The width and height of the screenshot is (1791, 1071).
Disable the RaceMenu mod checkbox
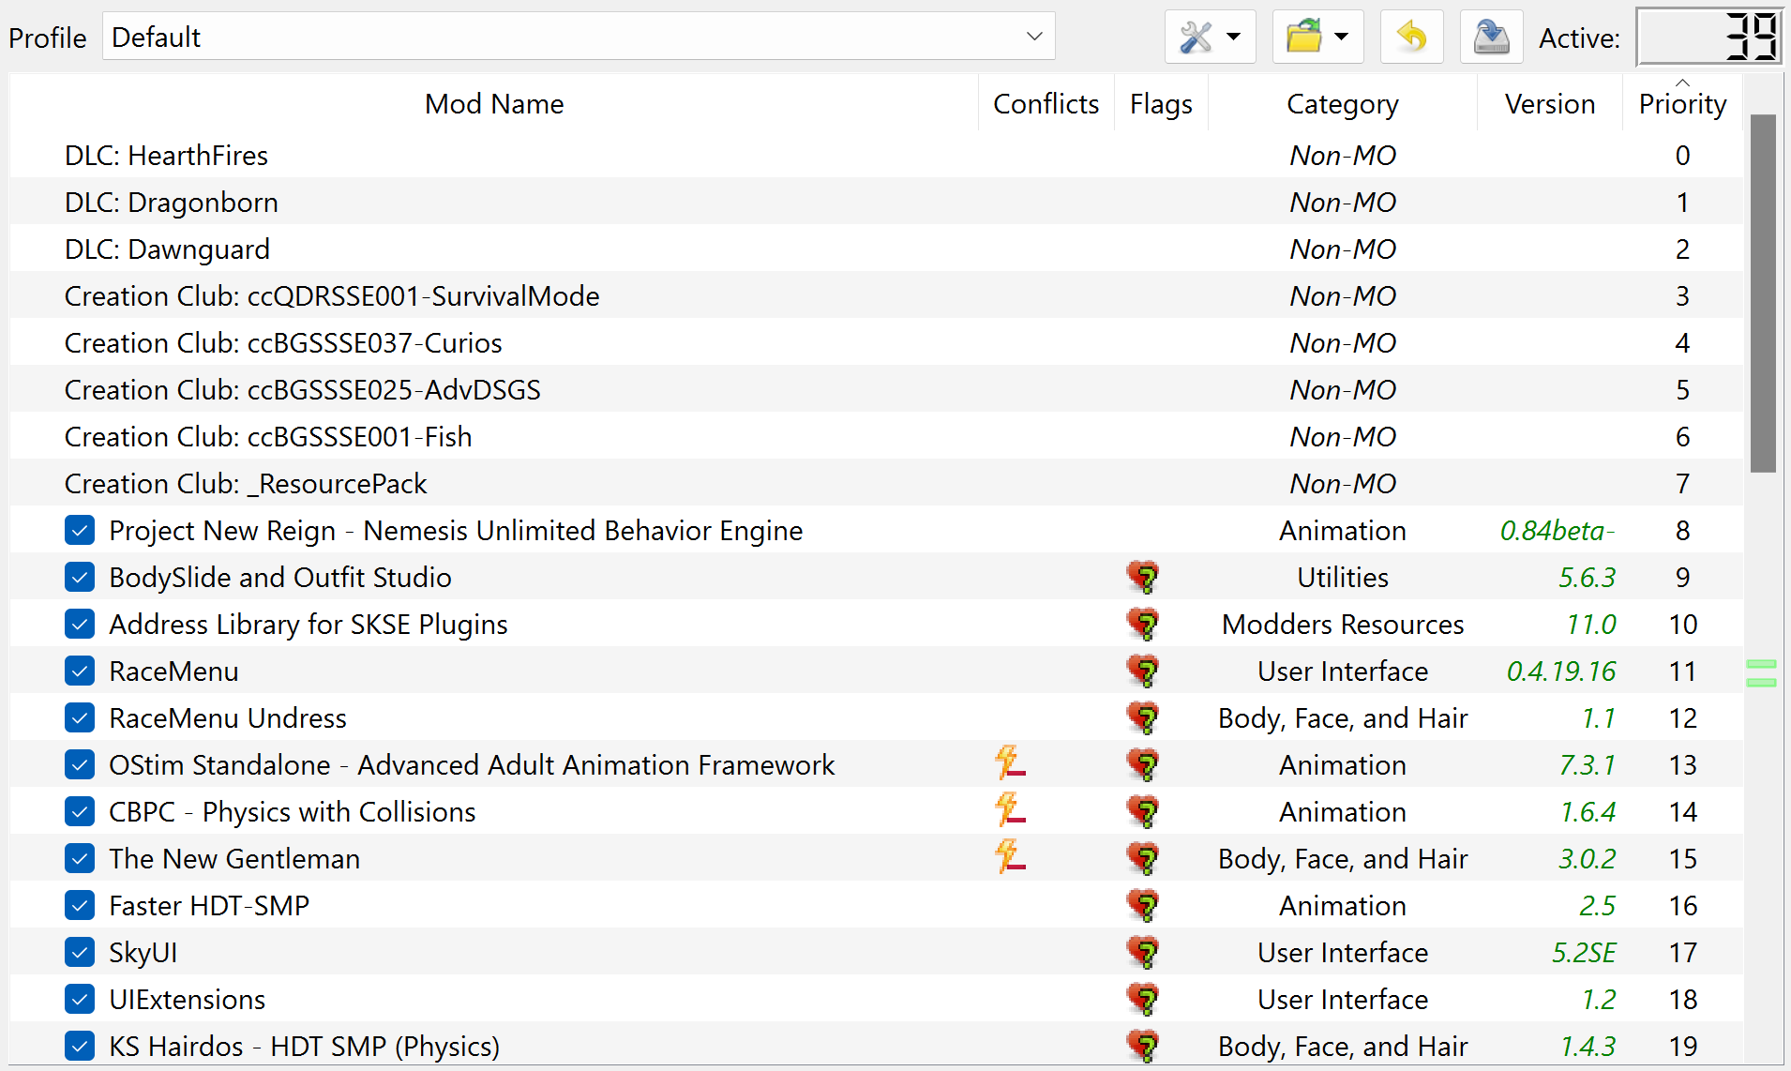click(x=80, y=671)
